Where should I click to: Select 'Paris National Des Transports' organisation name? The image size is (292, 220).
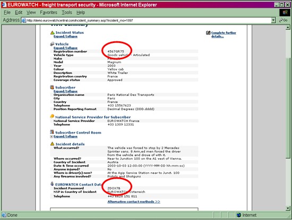tap(131, 95)
